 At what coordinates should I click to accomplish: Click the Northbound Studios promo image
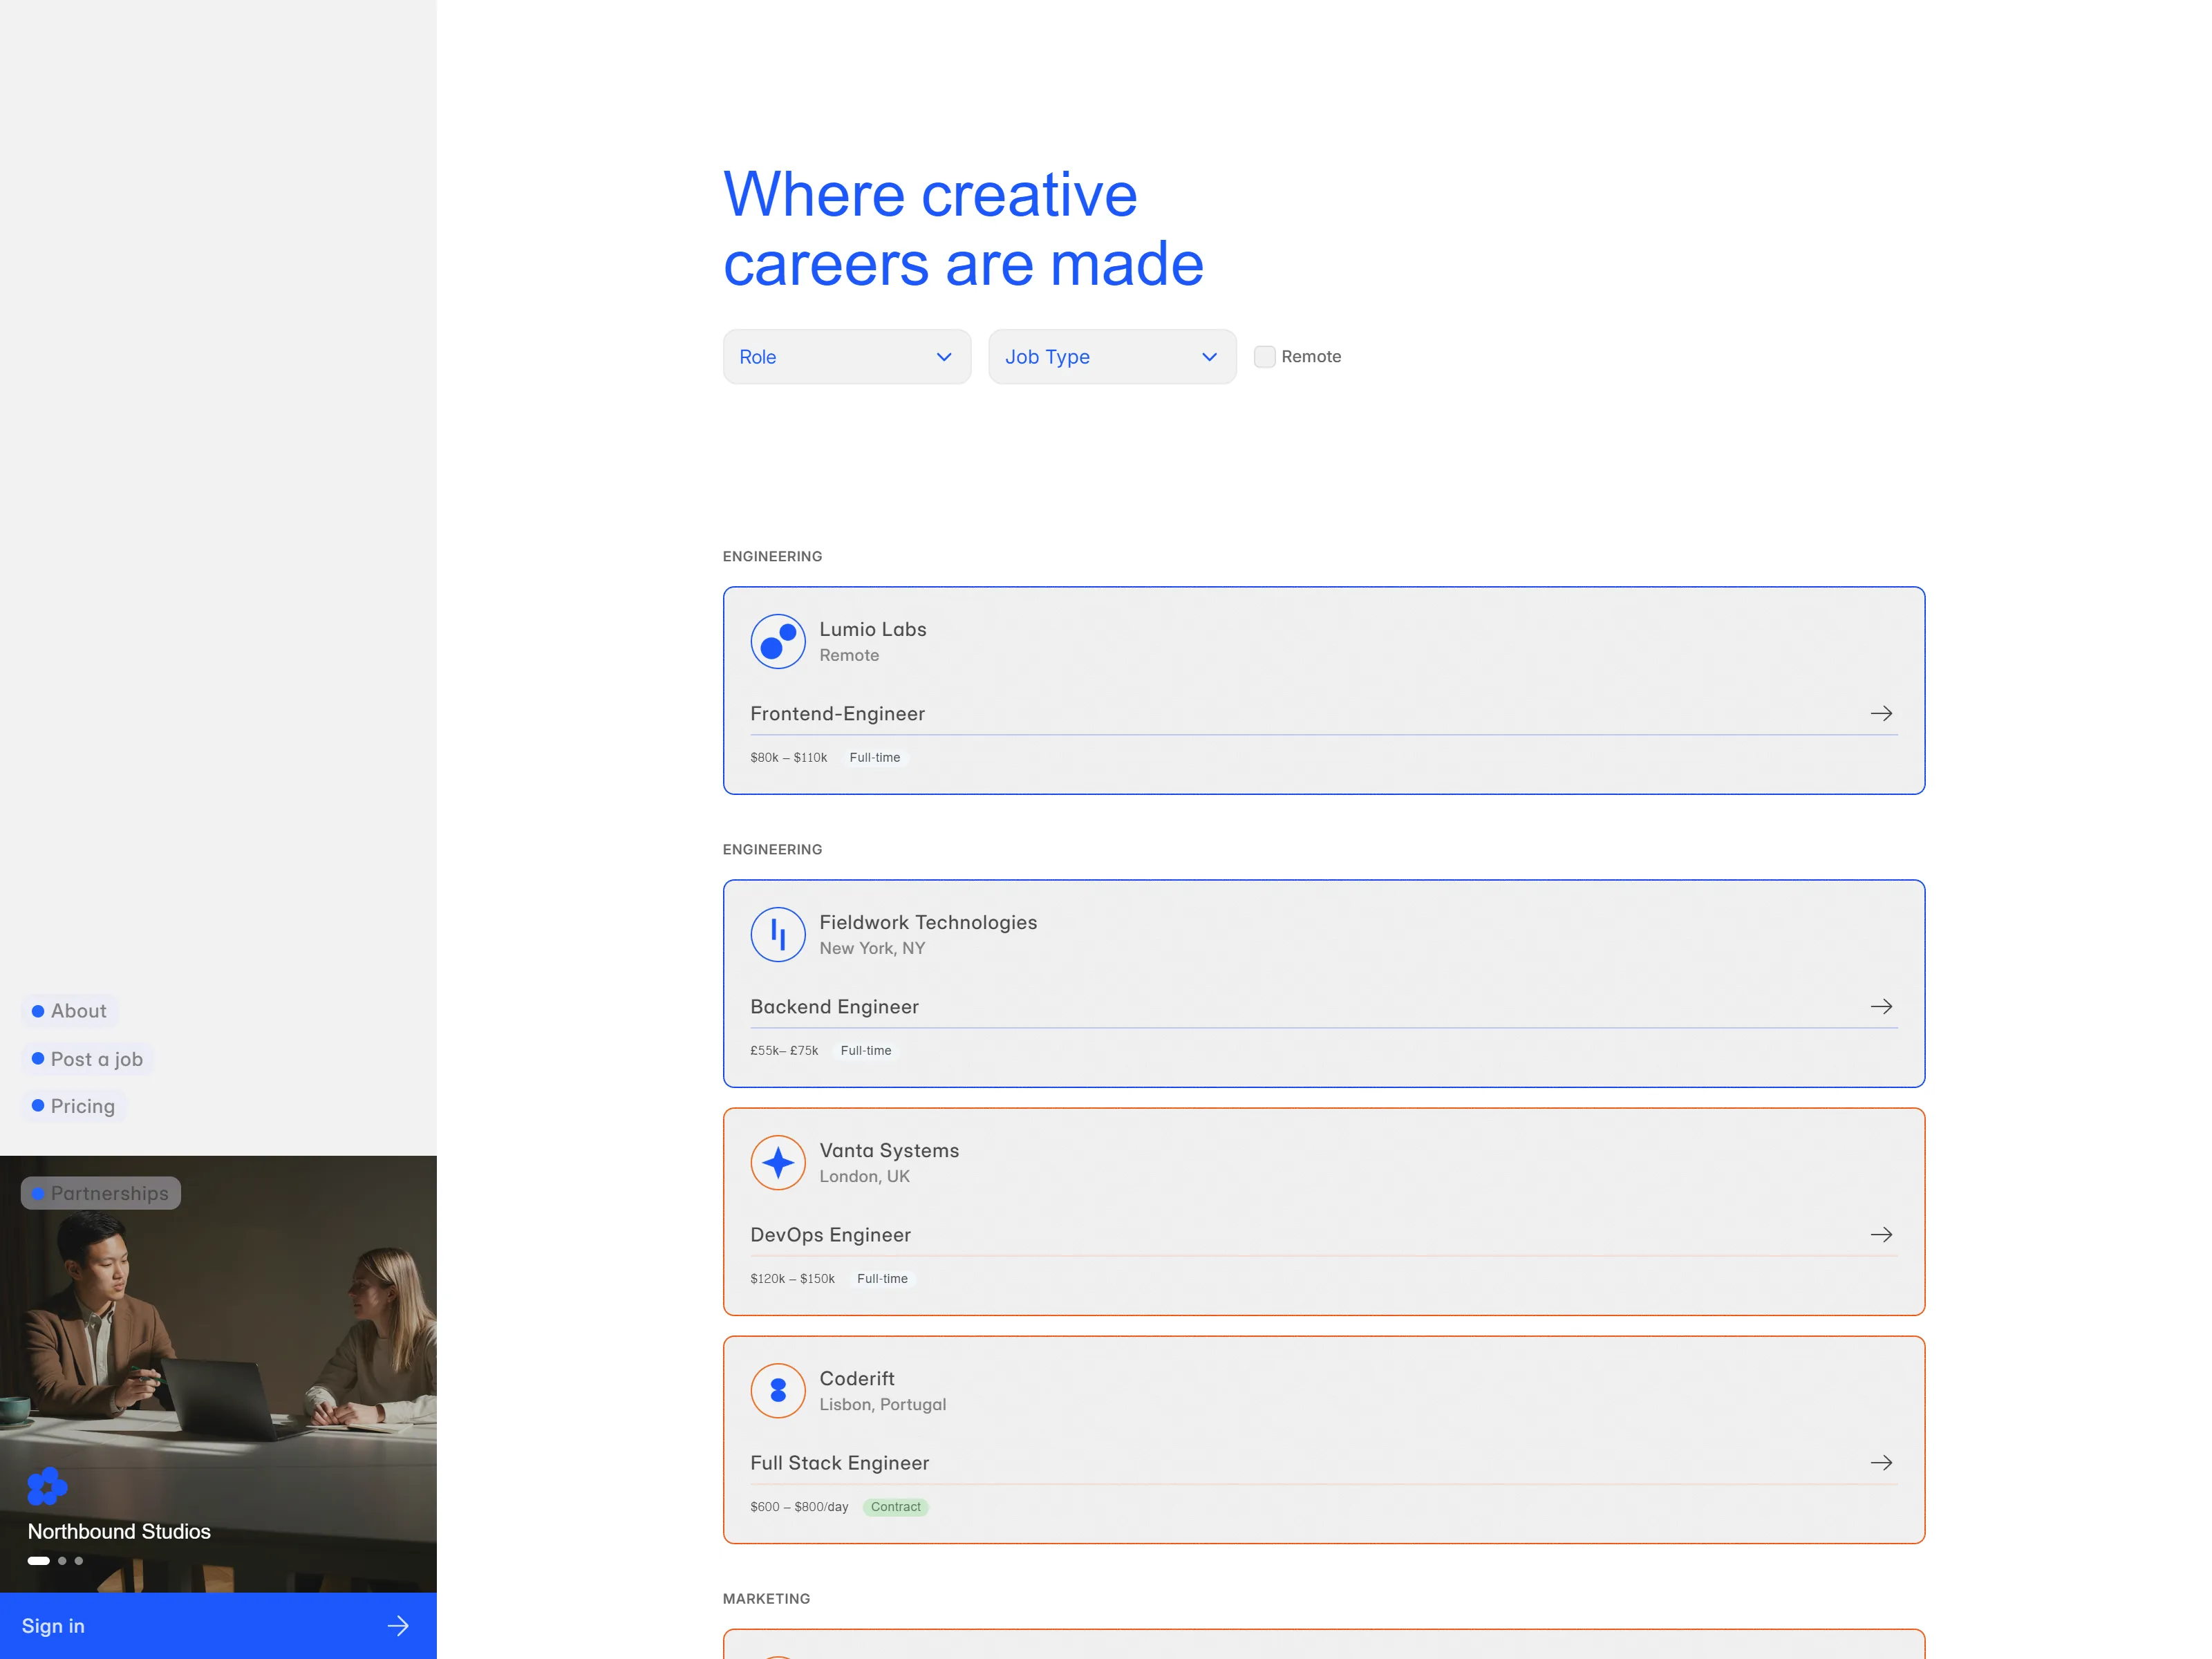218,1374
